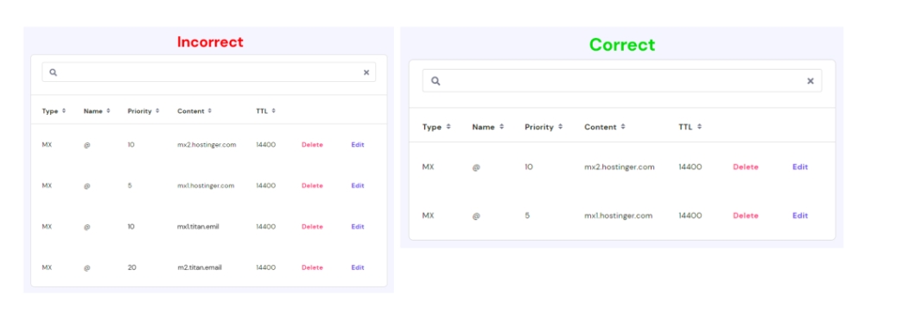Viewport: 916px width, 327px height.
Task: Delete the m2.titan.email record
Action: (312, 267)
